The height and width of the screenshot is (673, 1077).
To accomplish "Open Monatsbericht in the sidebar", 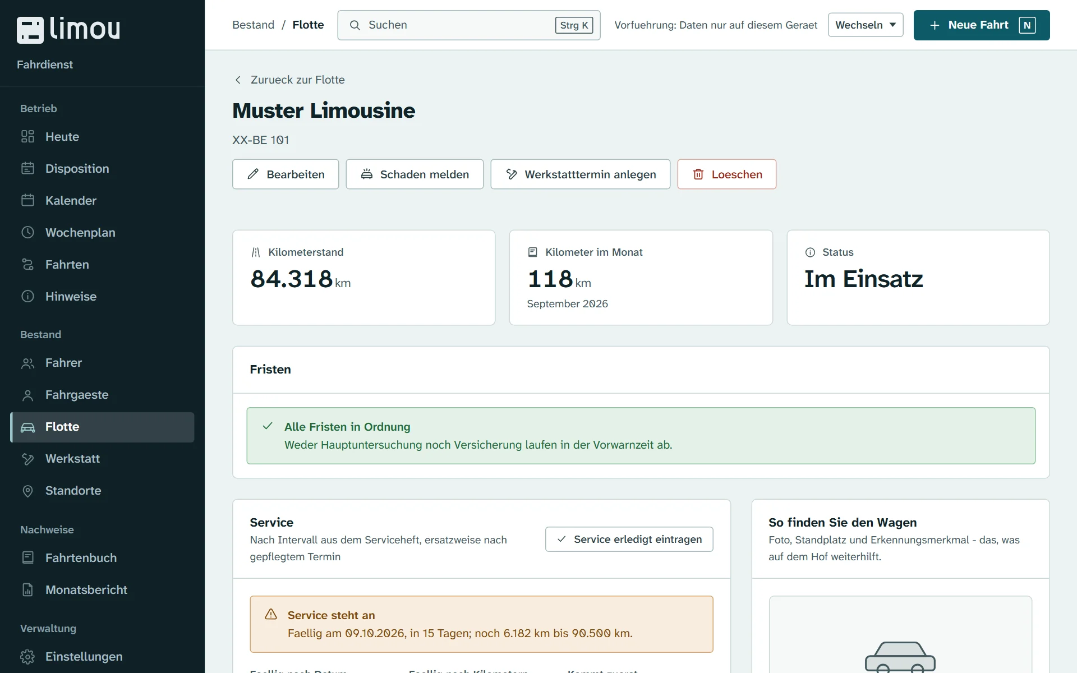I will pos(102,589).
